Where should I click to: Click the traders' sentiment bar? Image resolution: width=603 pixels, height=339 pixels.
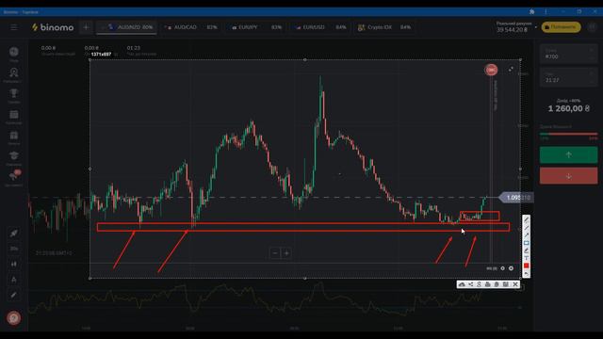point(568,134)
